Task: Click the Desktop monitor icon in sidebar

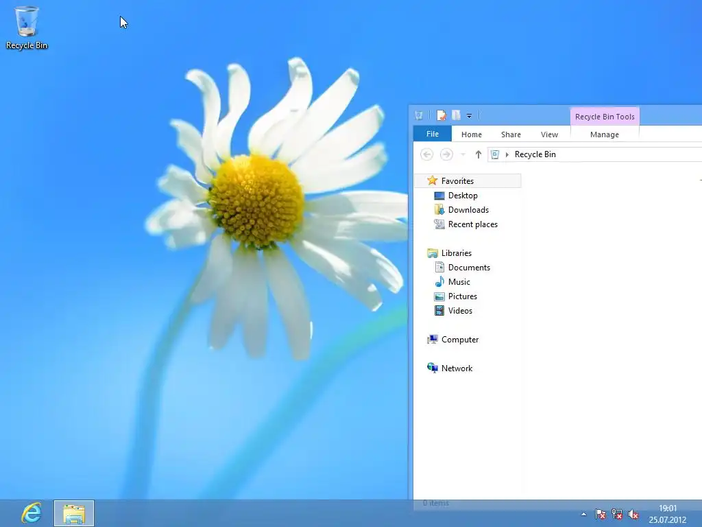Action: [x=439, y=196]
